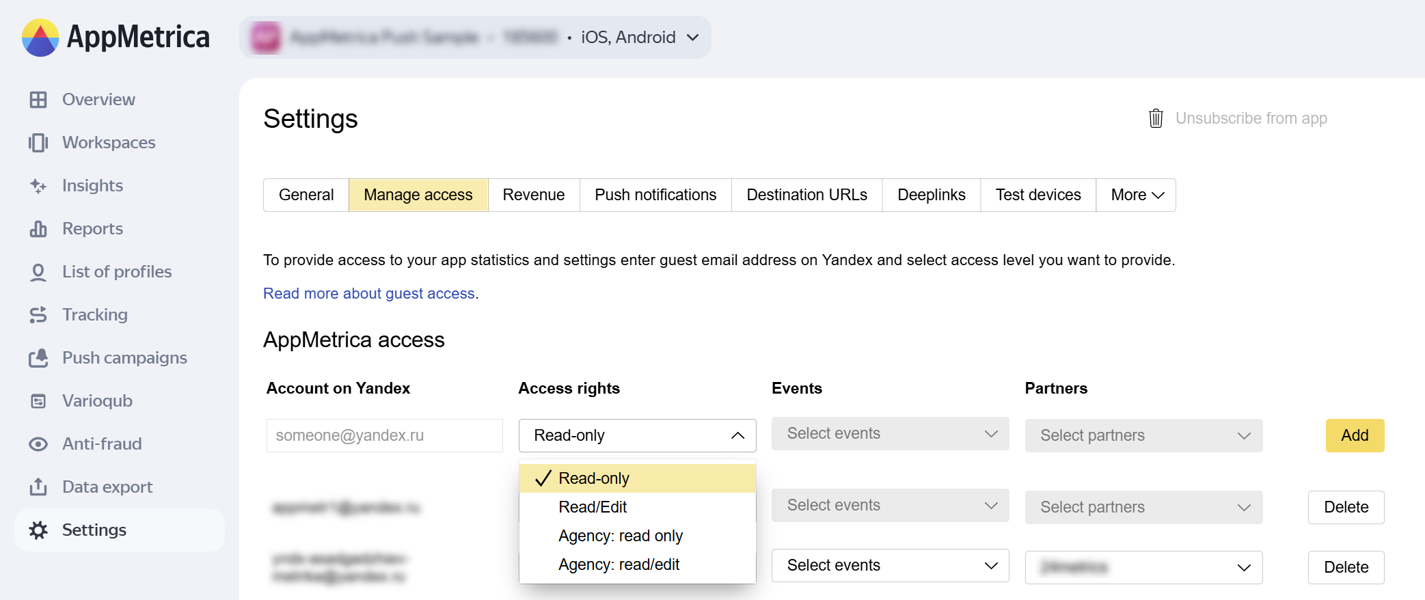Image resolution: width=1425 pixels, height=600 pixels.
Task: Open List of profiles icon
Action: click(38, 272)
